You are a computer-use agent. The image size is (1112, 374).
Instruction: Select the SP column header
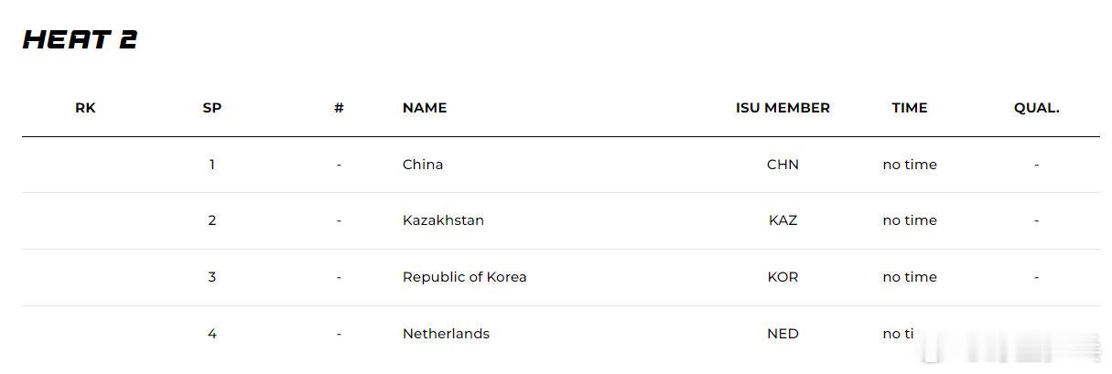point(211,108)
